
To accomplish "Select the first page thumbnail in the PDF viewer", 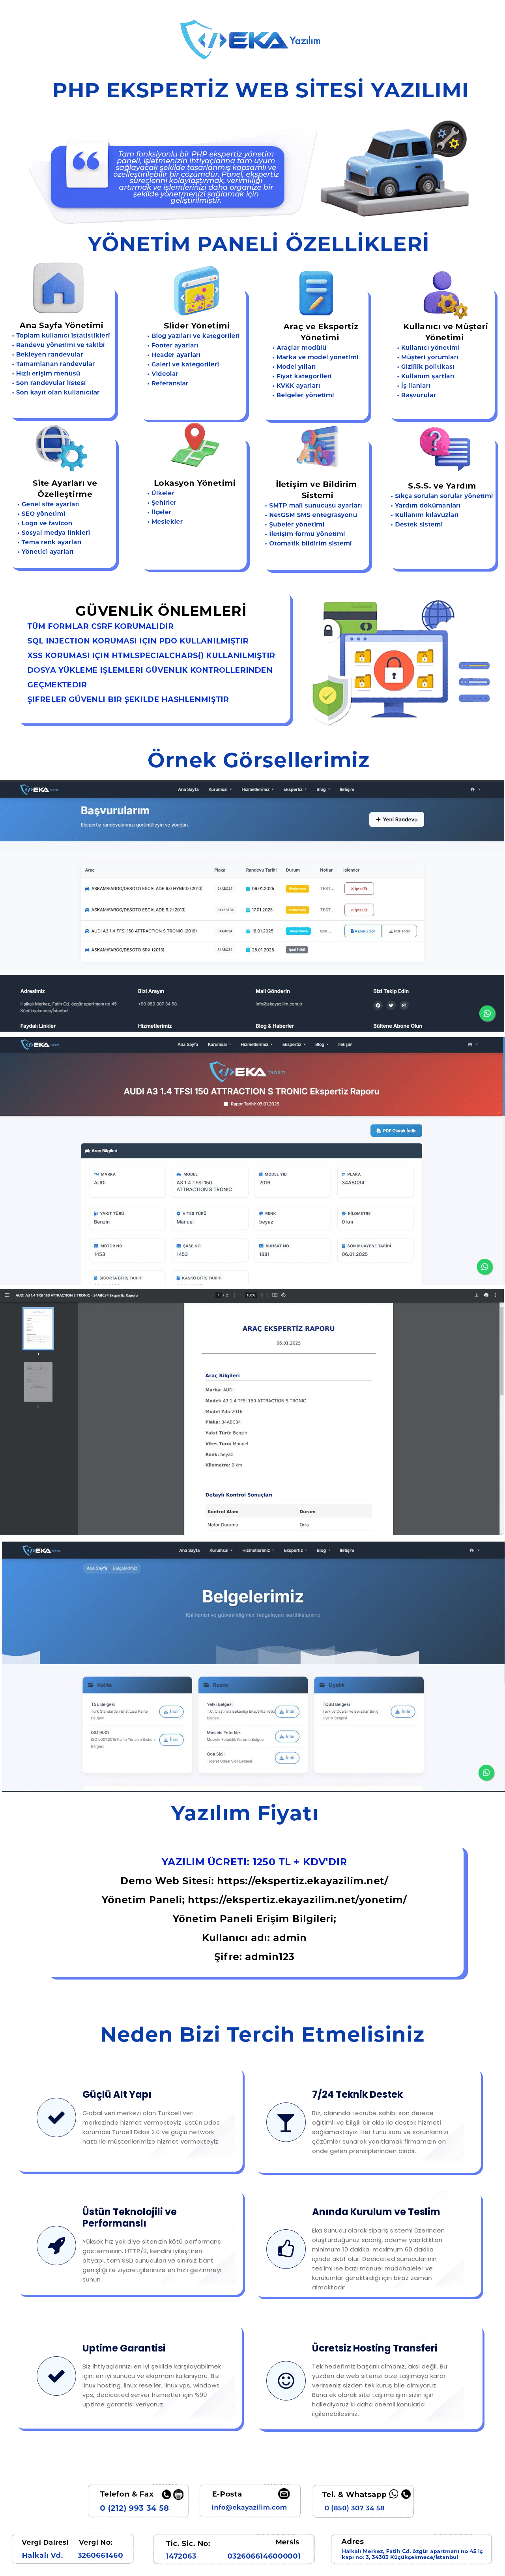I will click(38, 1328).
